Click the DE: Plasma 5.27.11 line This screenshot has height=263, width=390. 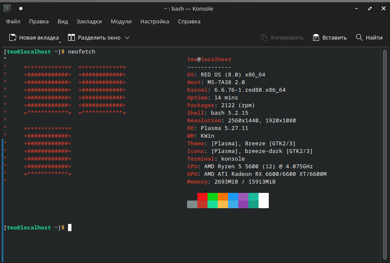point(218,128)
